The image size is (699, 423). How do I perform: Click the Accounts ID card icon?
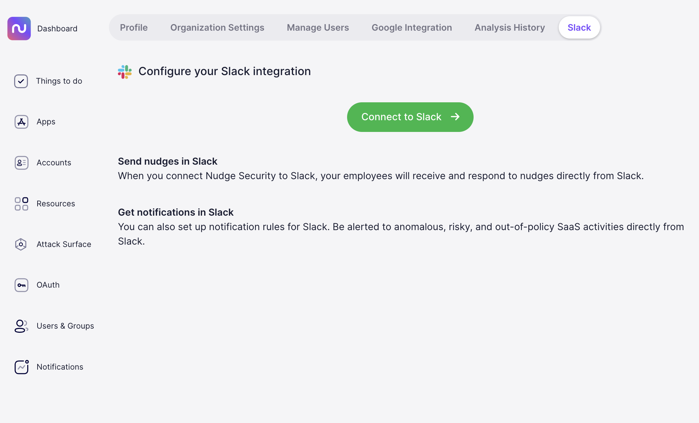tap(21, 163)
